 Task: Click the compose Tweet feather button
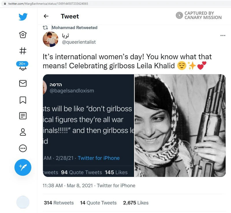click(23, 167)
